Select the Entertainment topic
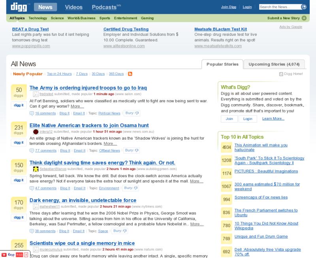Screen dimensions: 316x258 pos(126,18)
